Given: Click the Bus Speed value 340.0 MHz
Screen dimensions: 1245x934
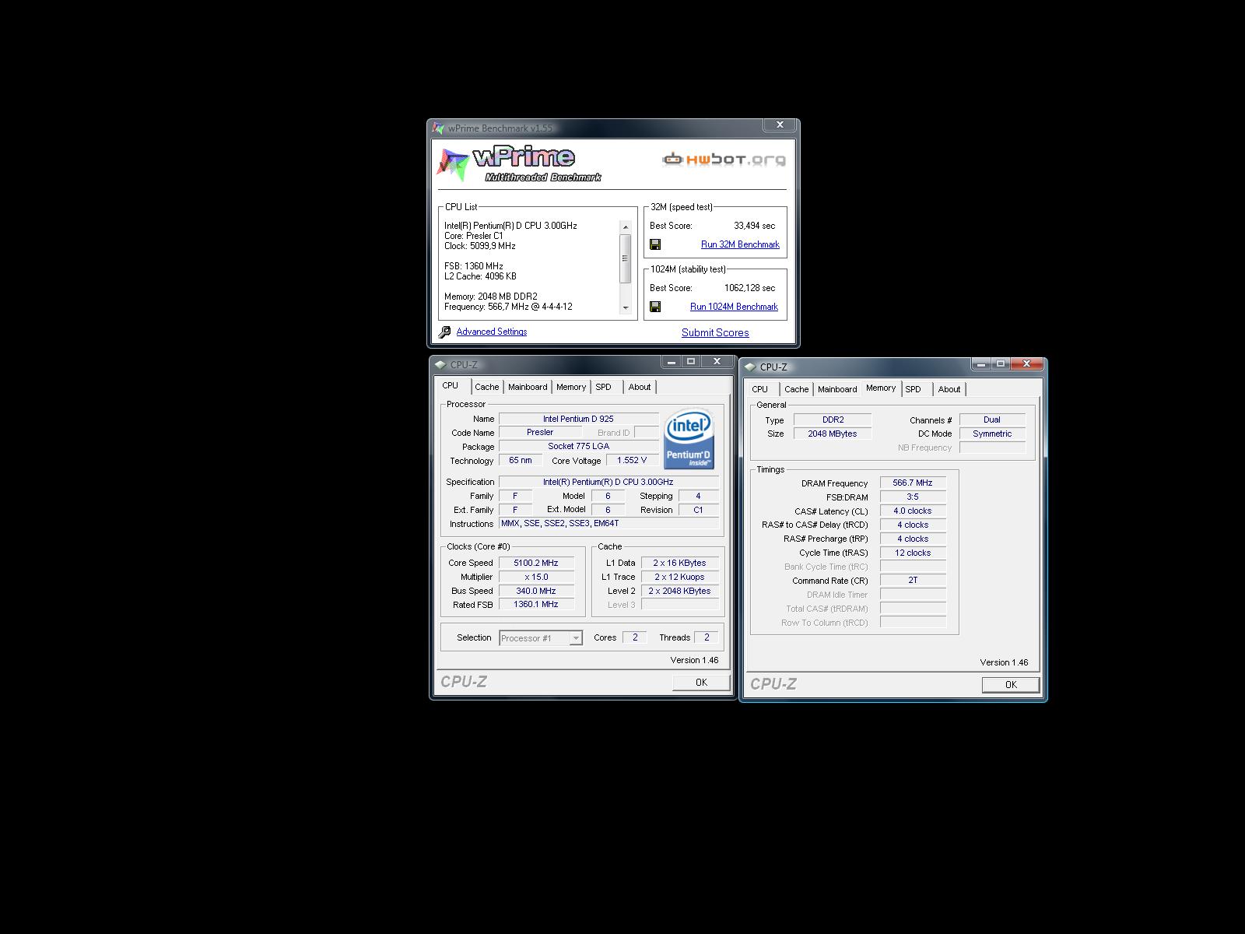Looking at the screenshot, I should pos(536,591).
